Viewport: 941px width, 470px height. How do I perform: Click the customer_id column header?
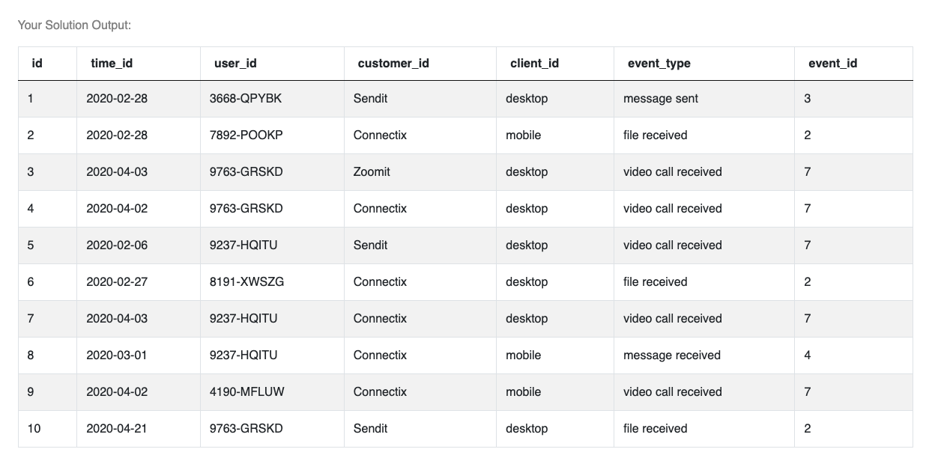pyautogui.click(x=393, y=64)
